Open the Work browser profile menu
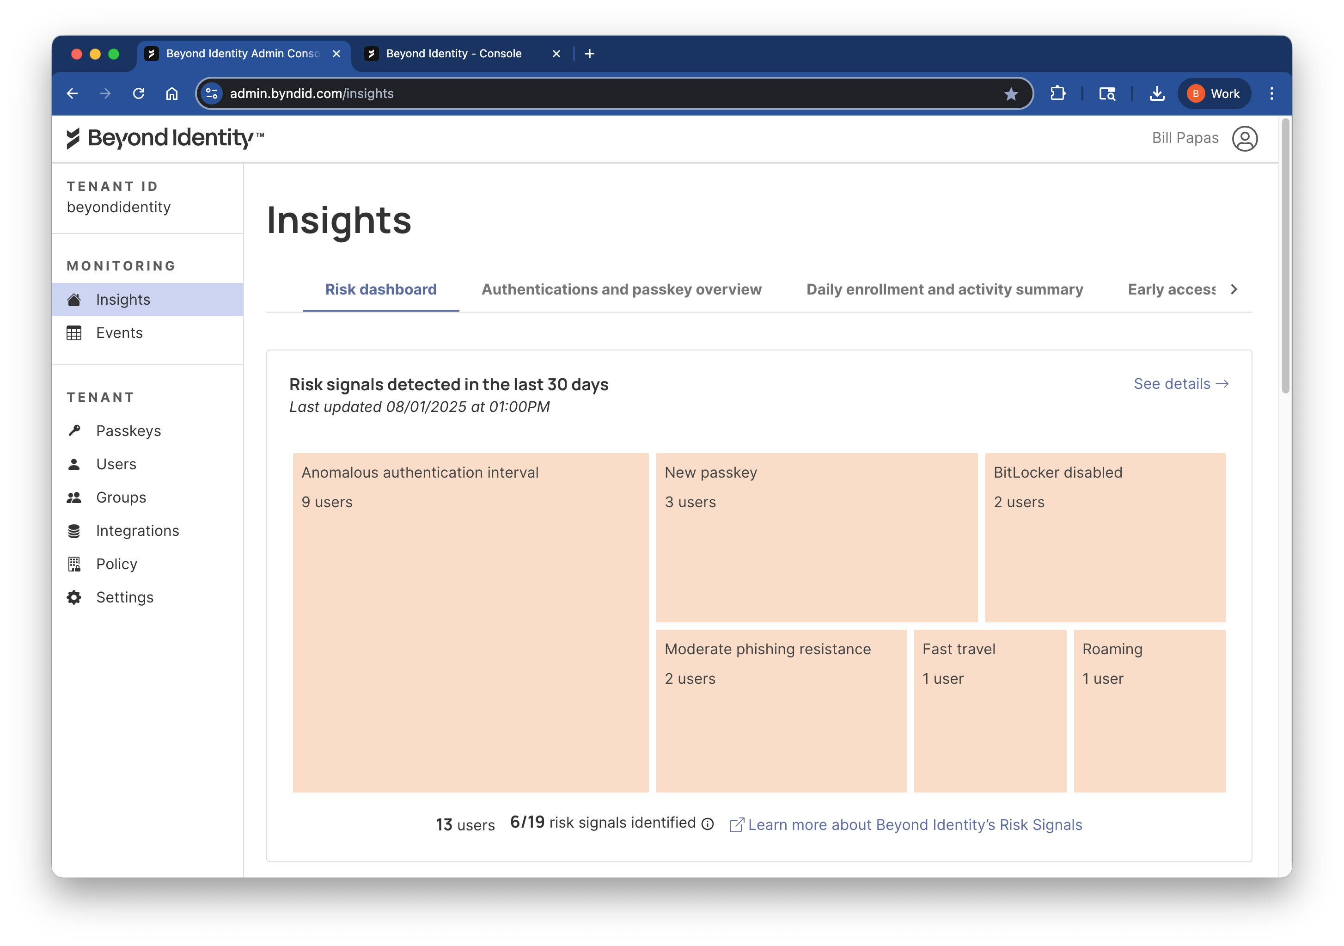Image resolution: width=1344 pixels, height=946 pixels. click(1214, 93)
